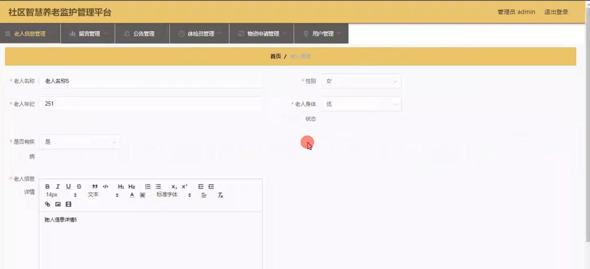Click the clock icon beside 体检员管理
Image resolution: width=590 pixels, height=269 pixels.
(x=181, y=33)
